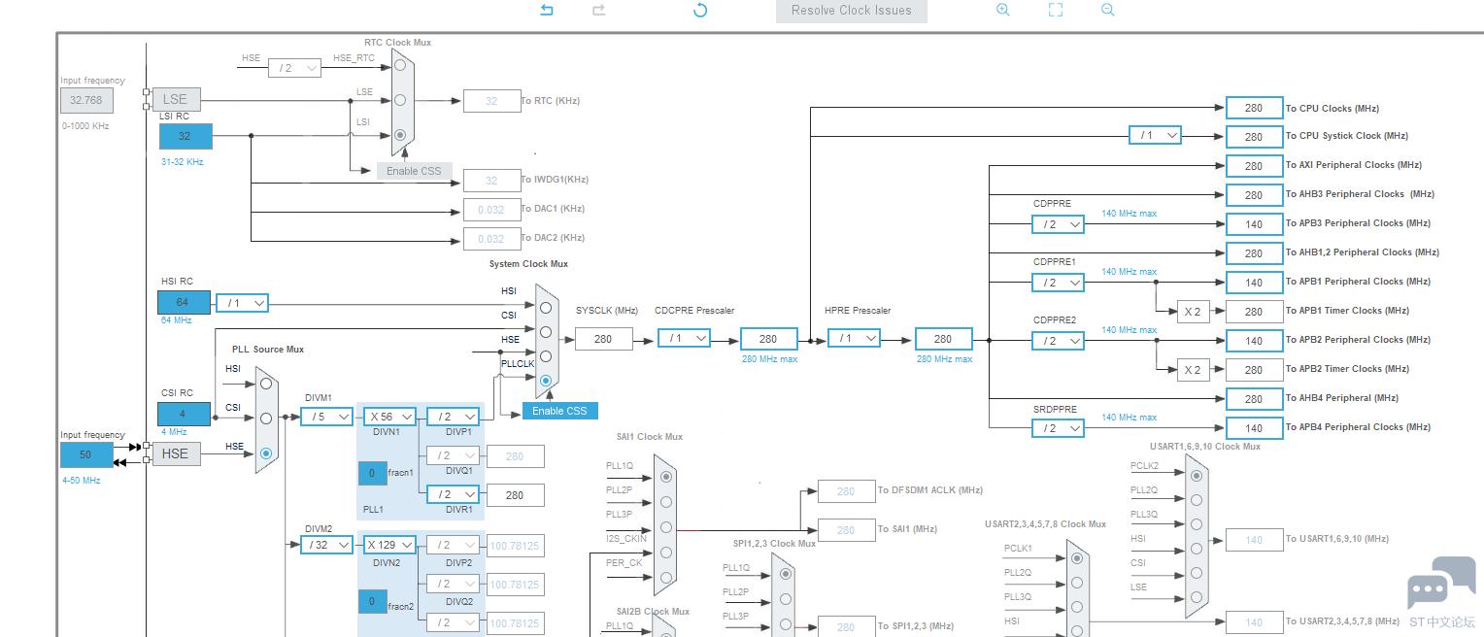Click the Resolve Clock Issues button
1484x637 pixels.
pyautogui.click(x=851, y=11)
